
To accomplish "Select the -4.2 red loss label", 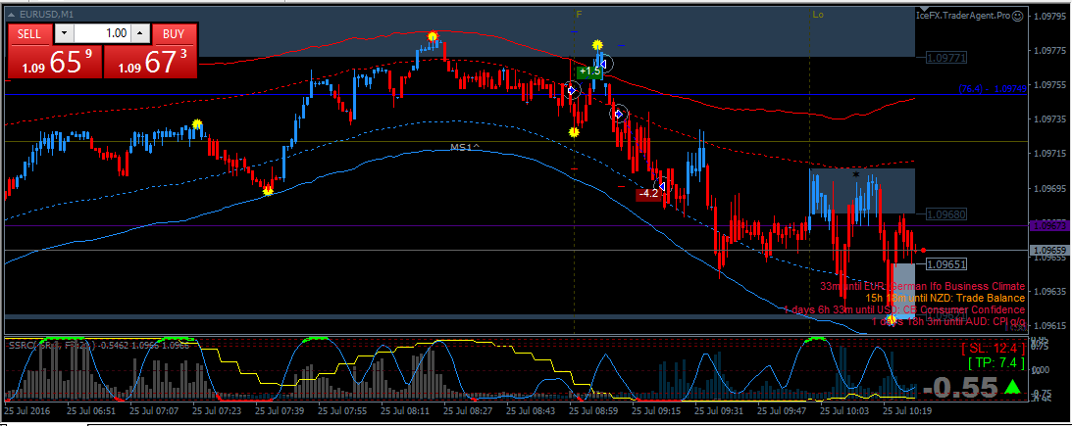I will tap(647, 193).
